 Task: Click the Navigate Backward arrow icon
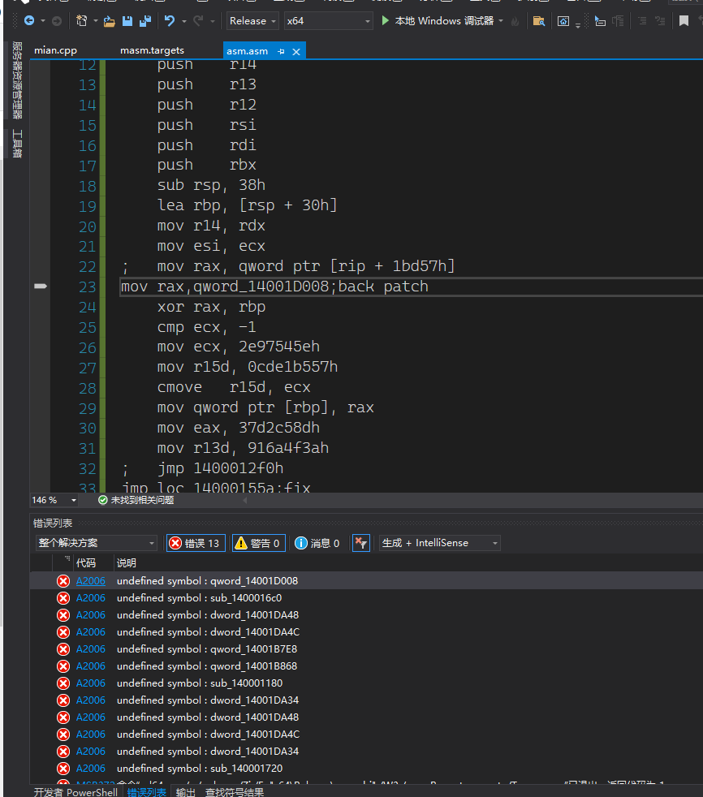[x=29, y=21]
